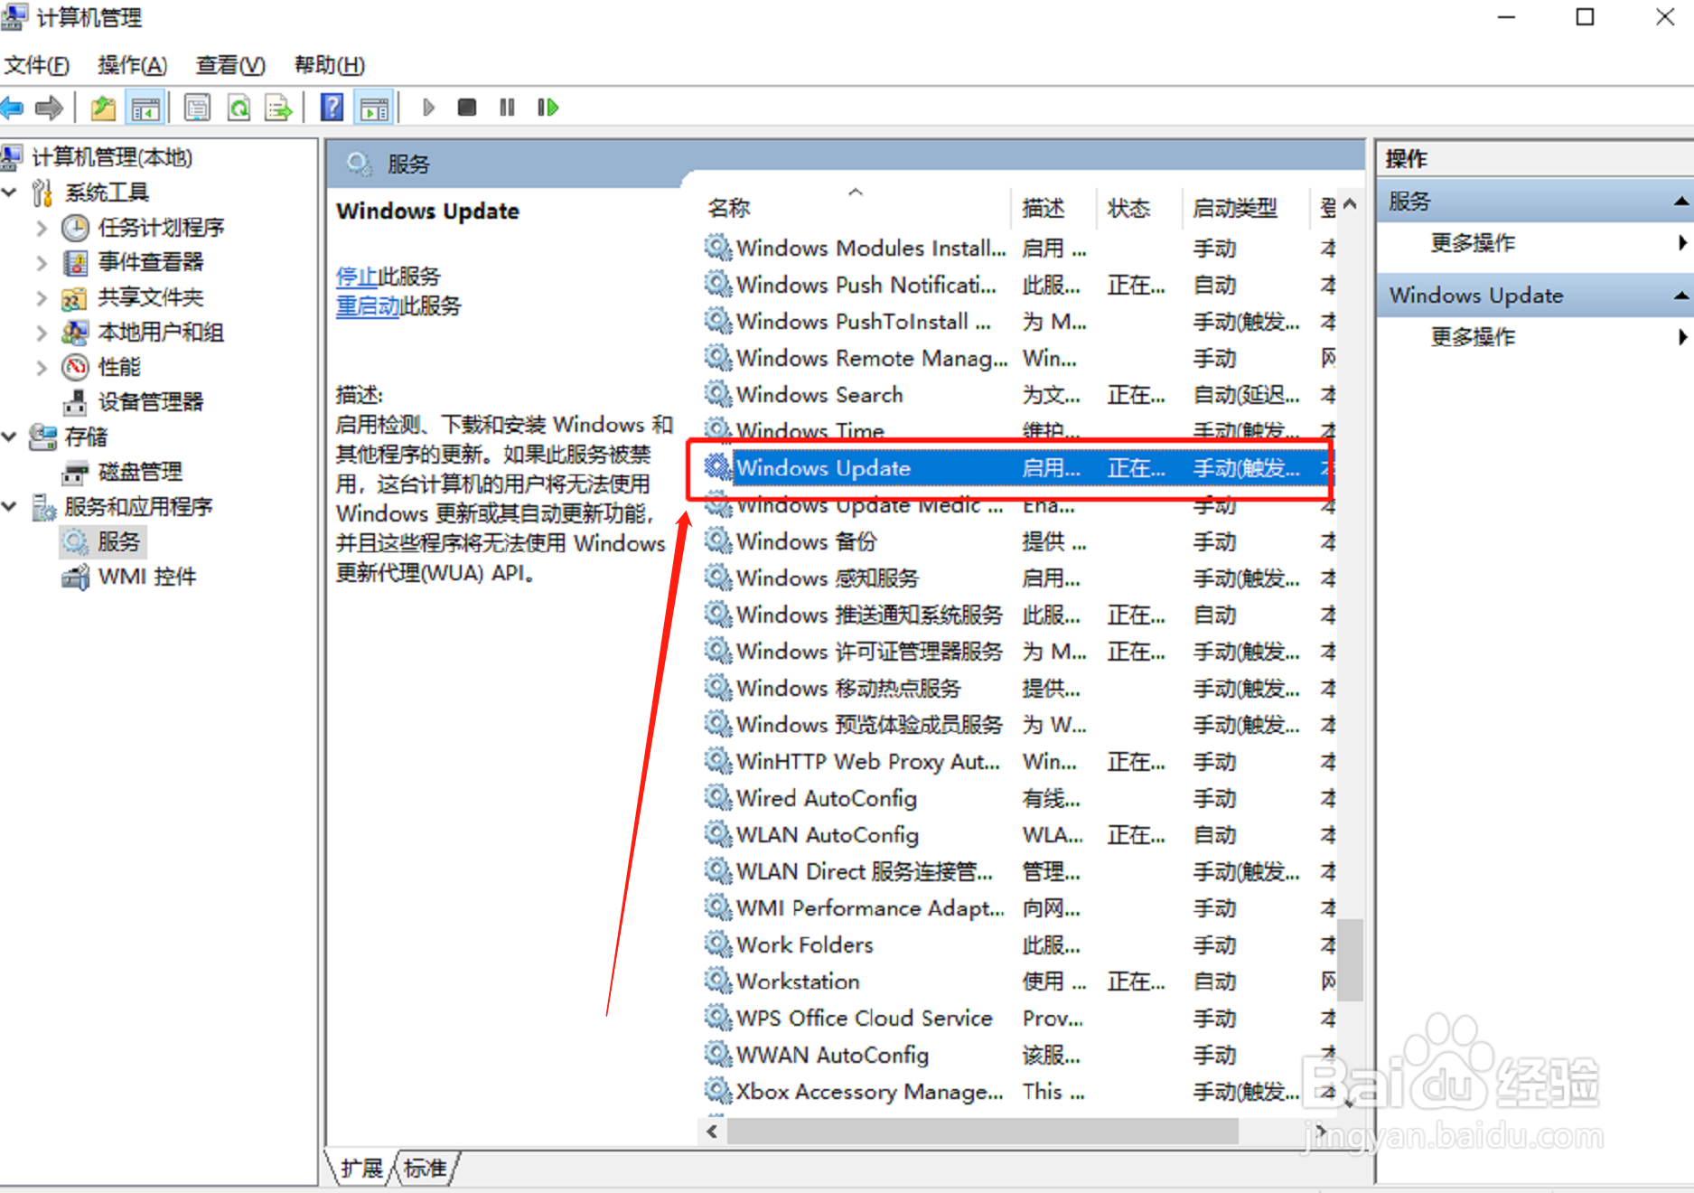The height and width of the screenshot is (1193, 1694).
Task: Click the Refresh toolbar icon
Action: coord(239,108)
